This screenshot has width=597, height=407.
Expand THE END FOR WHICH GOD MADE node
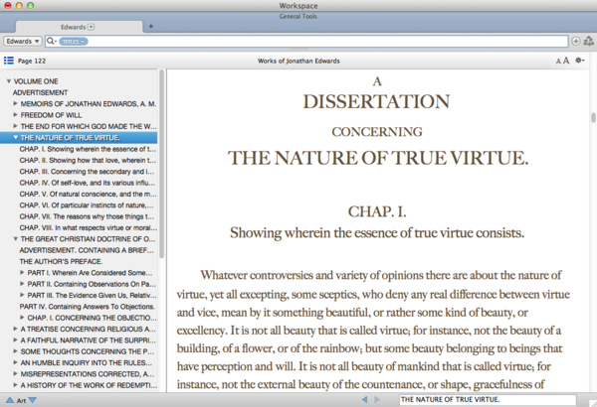(15, 126)
